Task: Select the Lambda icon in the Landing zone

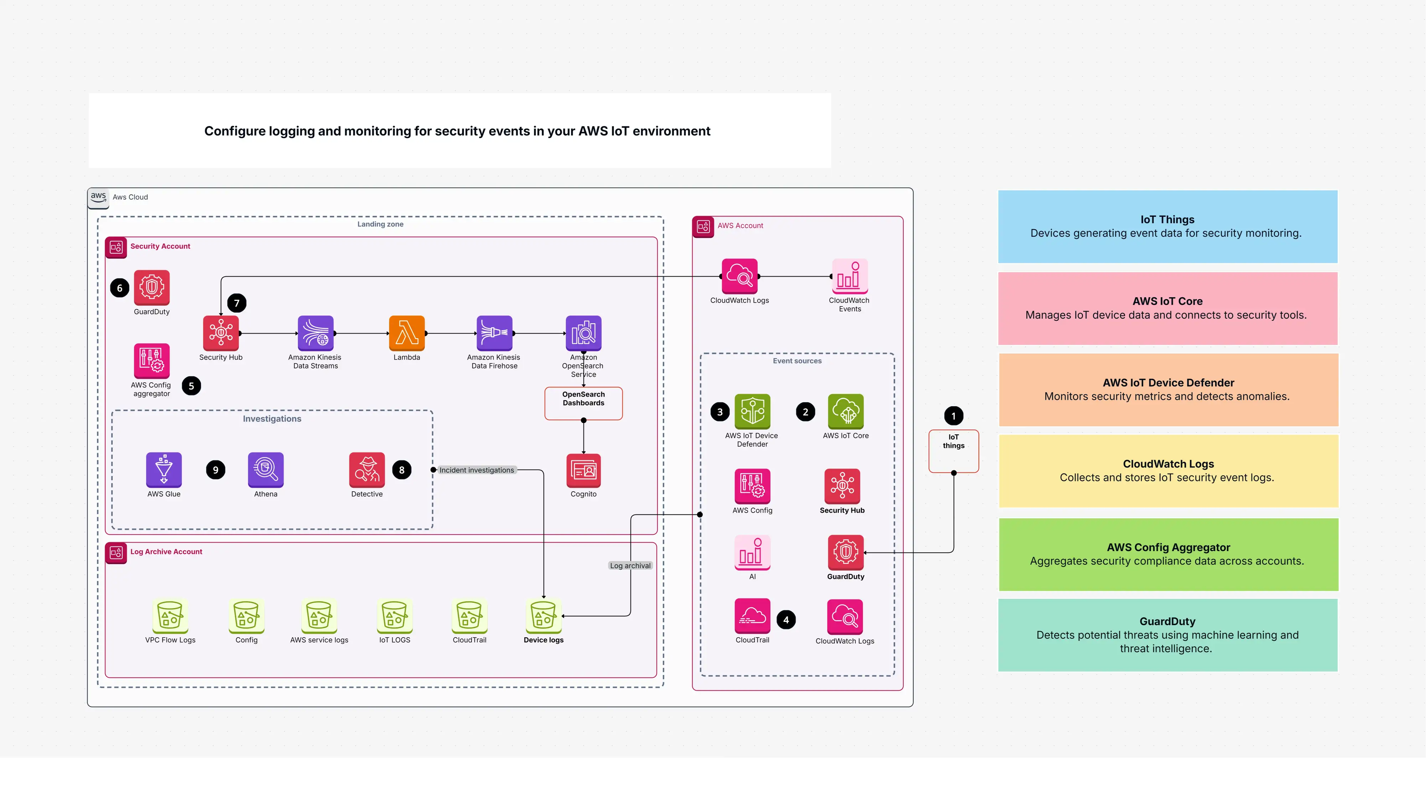Action: [x=406, y=333]
